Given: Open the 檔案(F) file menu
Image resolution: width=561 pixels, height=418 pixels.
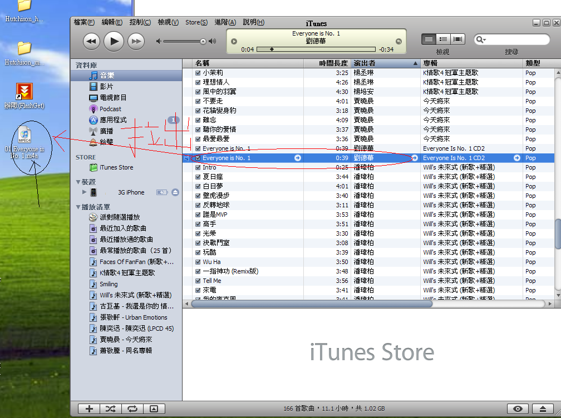Looking at the screenshot, I should [x=83, y=22].
